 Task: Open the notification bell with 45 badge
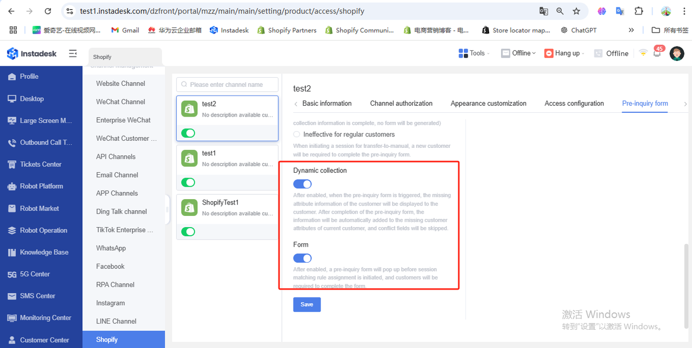[x=657, y=53]
